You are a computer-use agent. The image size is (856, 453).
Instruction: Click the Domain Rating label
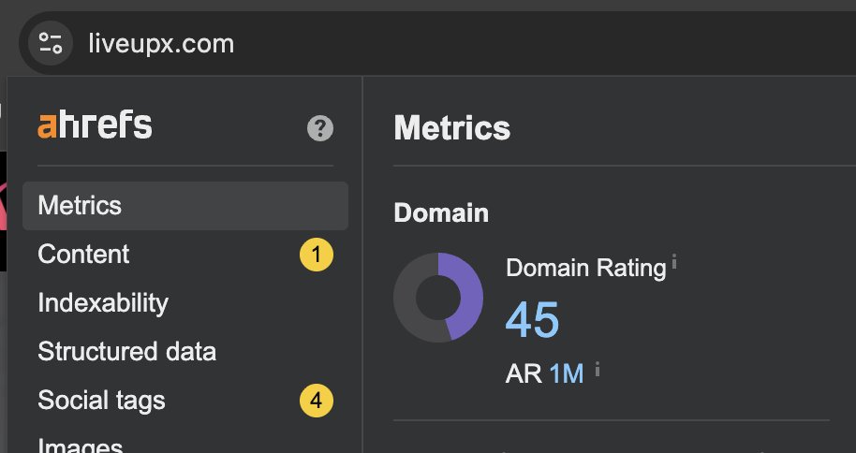tap(585, 268)
